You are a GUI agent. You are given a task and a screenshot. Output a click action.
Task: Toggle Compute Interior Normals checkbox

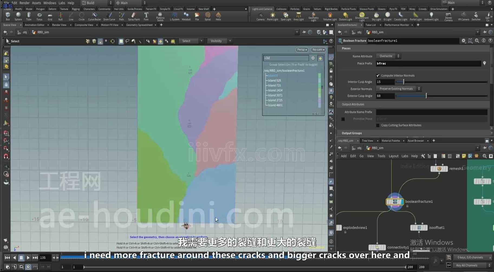[378, 76]
